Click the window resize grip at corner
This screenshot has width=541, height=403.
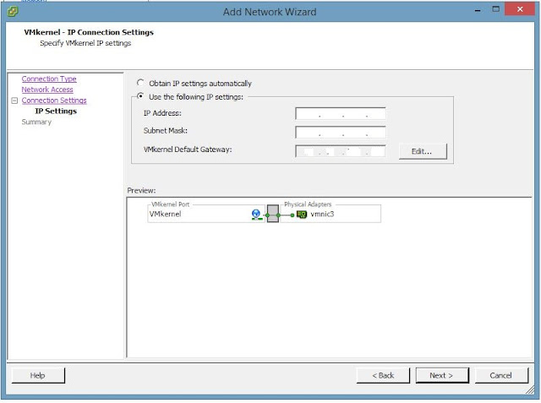pos(530,389)
